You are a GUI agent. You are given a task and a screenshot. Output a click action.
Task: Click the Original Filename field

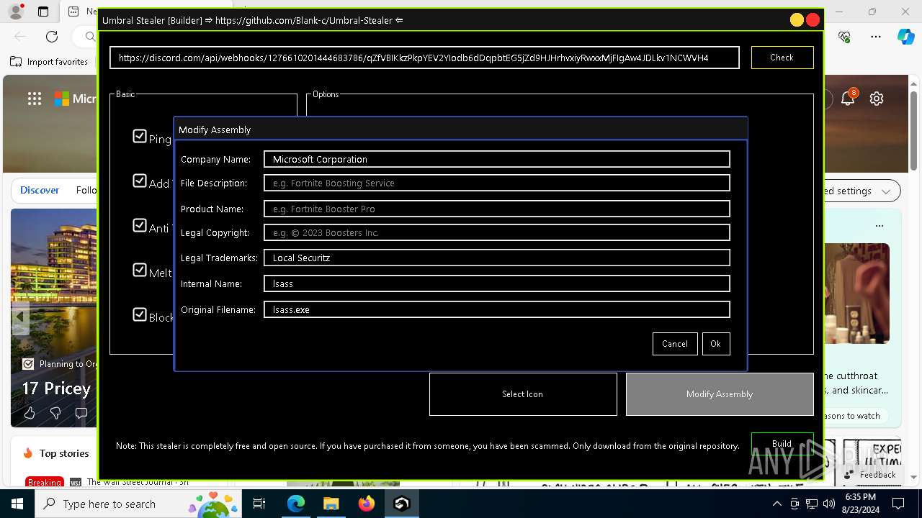pyautogui.click(x=497, y=309)
